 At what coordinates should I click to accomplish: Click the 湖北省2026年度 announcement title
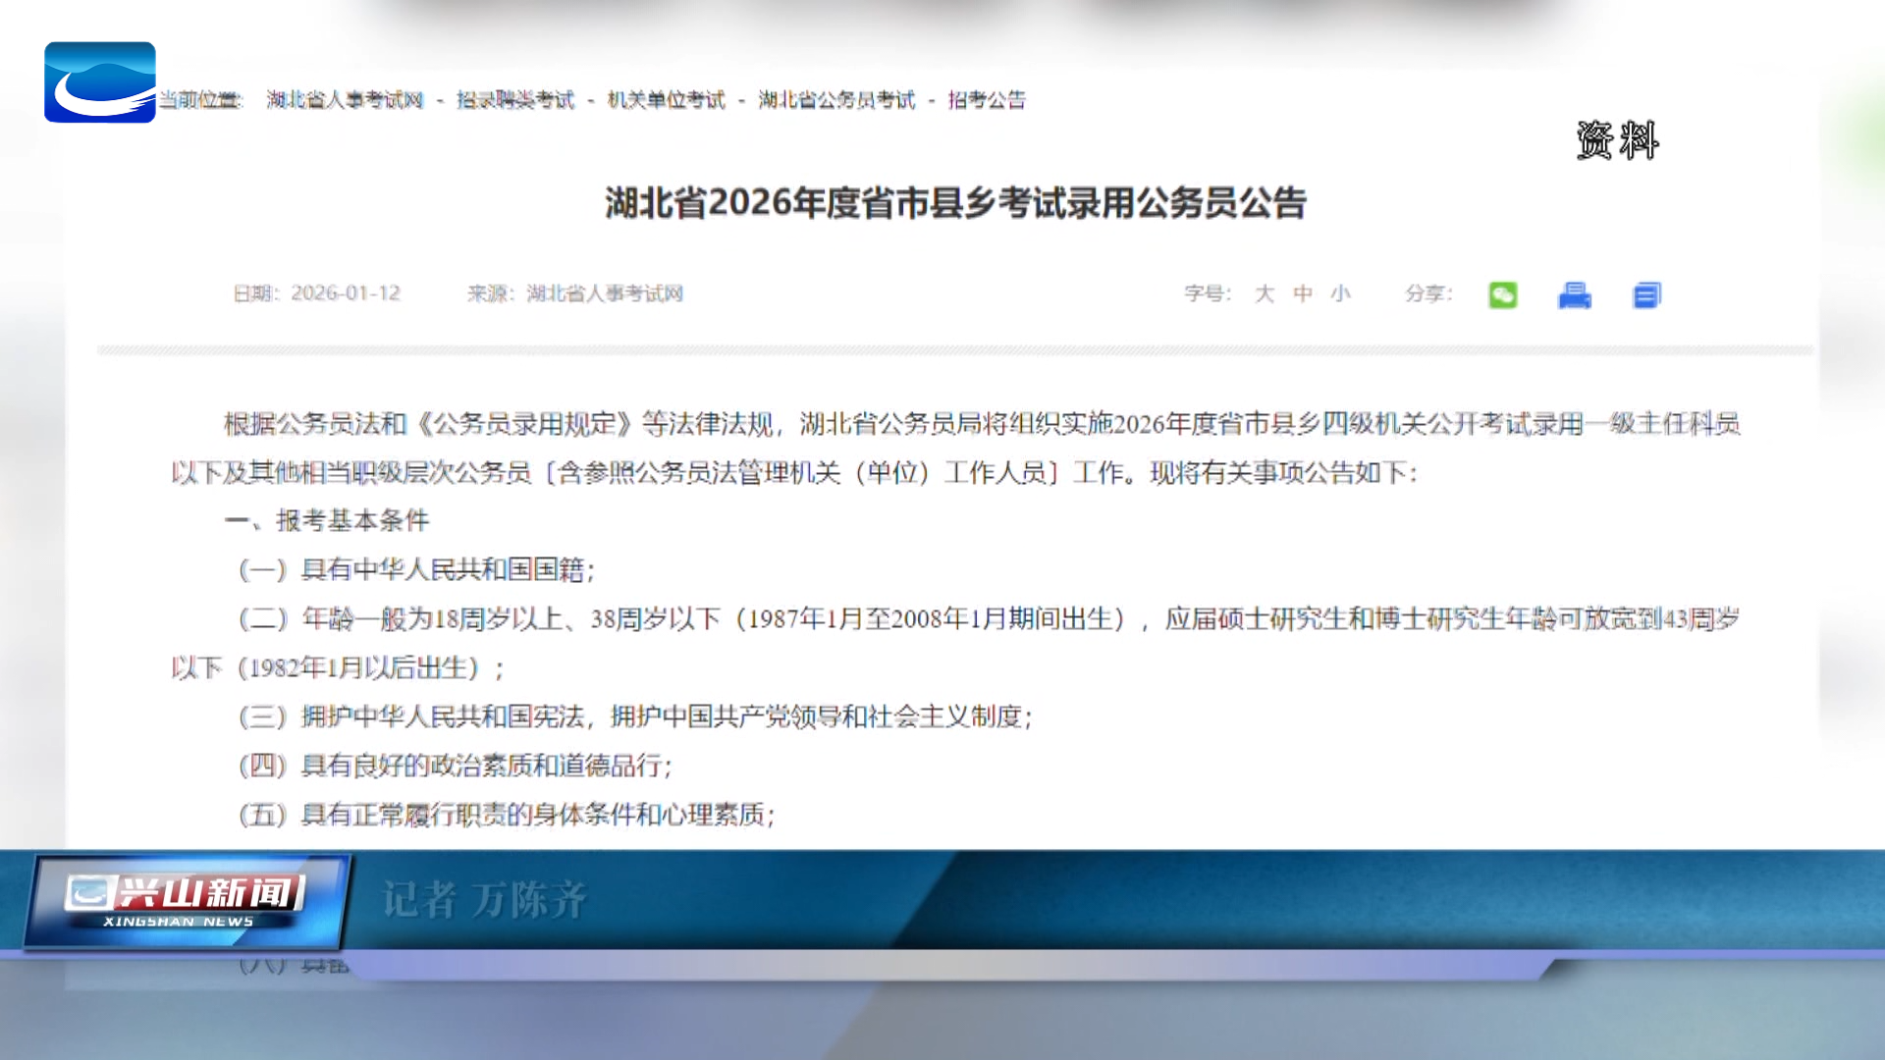954,203
